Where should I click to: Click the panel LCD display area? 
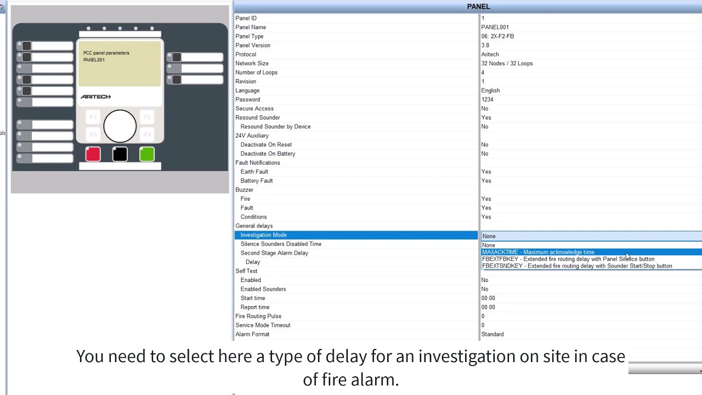coord(120,63)
